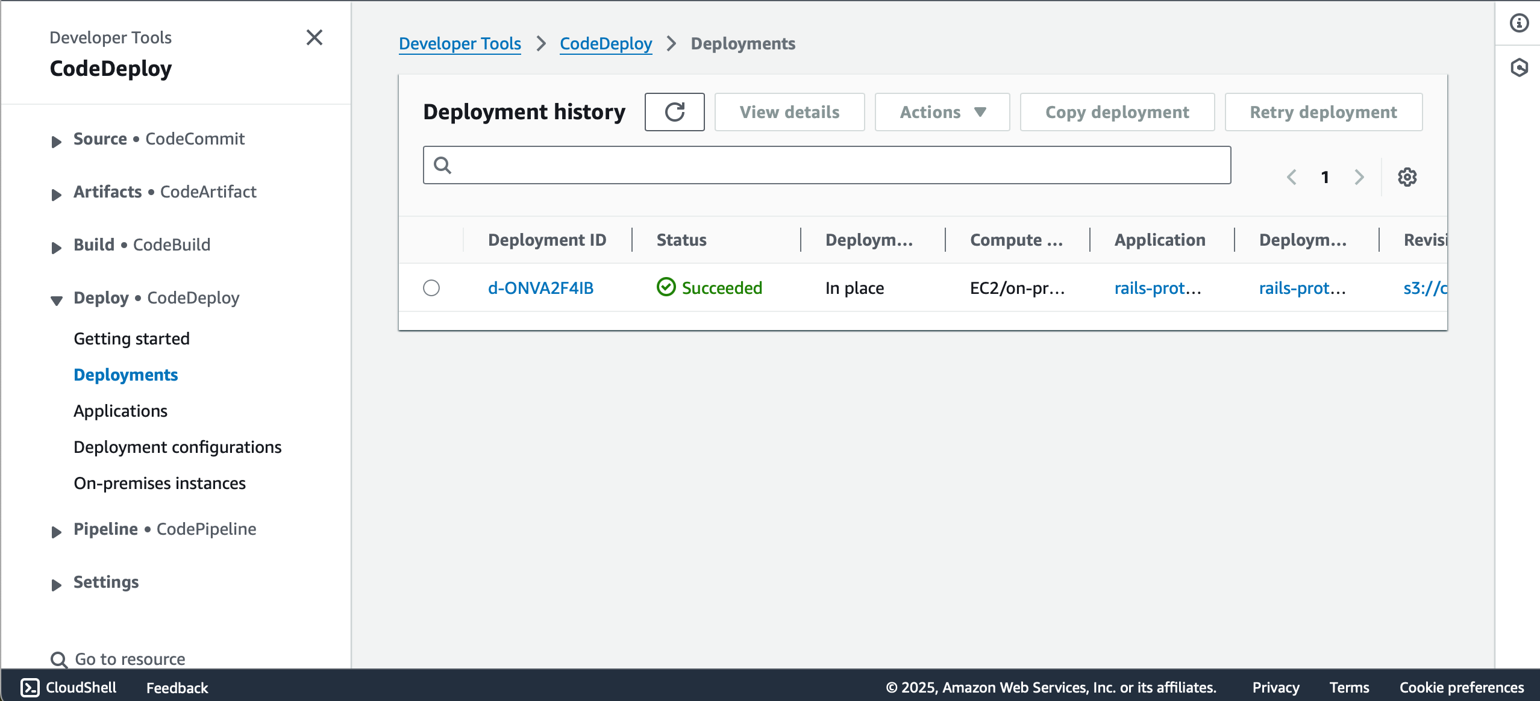Open Getting started in sidebar
This screenshot has width=1540, height=701.
point(131,338)
